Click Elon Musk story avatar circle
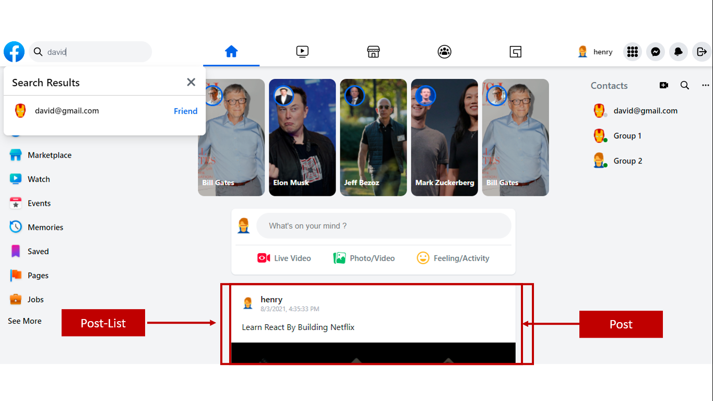 coord(283,96)
